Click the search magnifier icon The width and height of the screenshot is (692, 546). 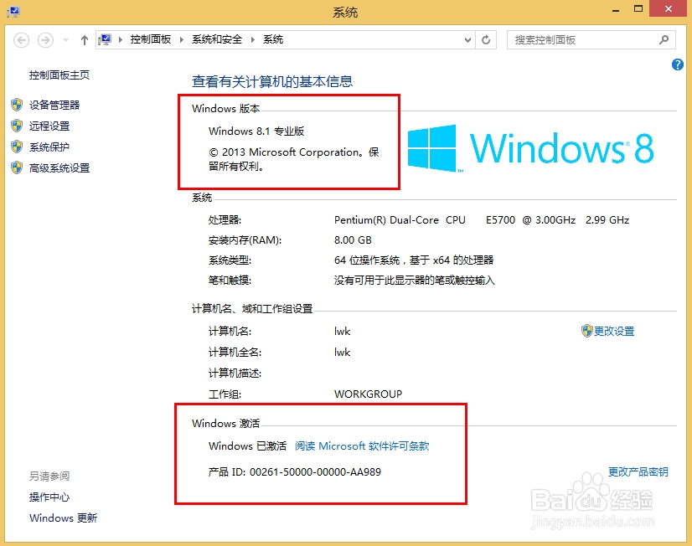664,39
